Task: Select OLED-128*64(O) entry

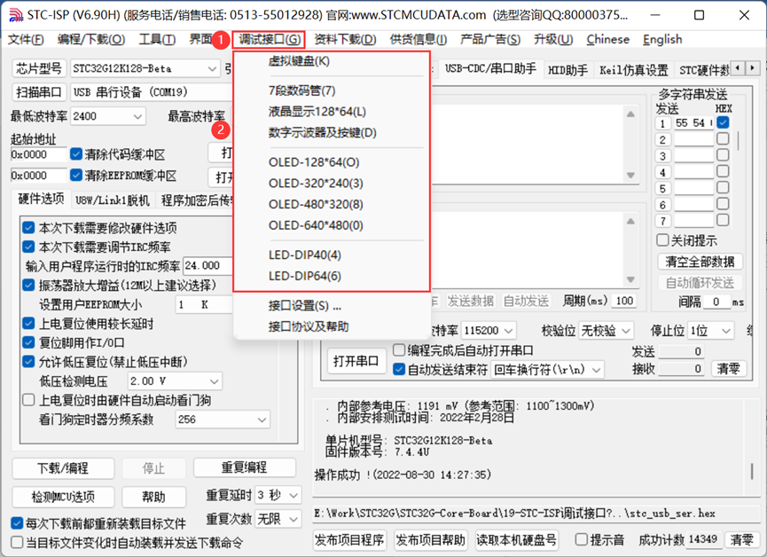Action: point(332,162)
